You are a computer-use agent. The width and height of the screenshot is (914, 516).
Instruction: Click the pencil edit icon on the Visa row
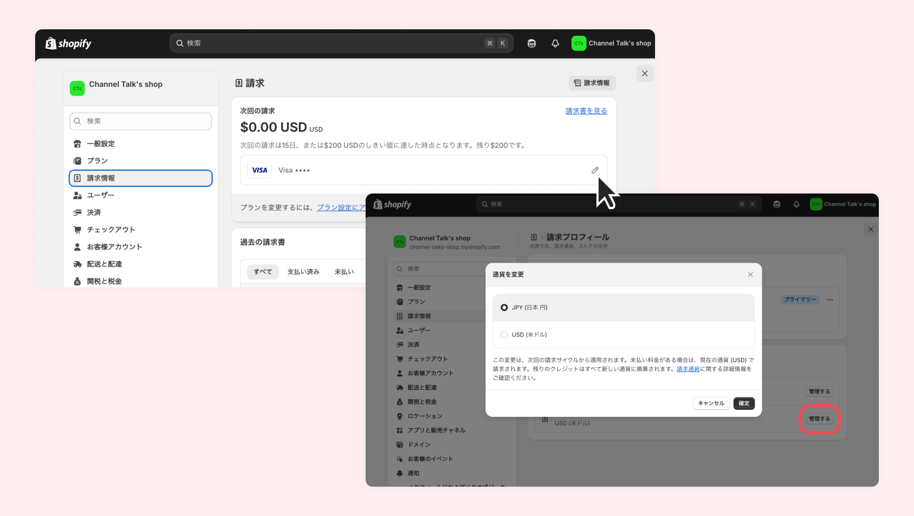(595, 170)
